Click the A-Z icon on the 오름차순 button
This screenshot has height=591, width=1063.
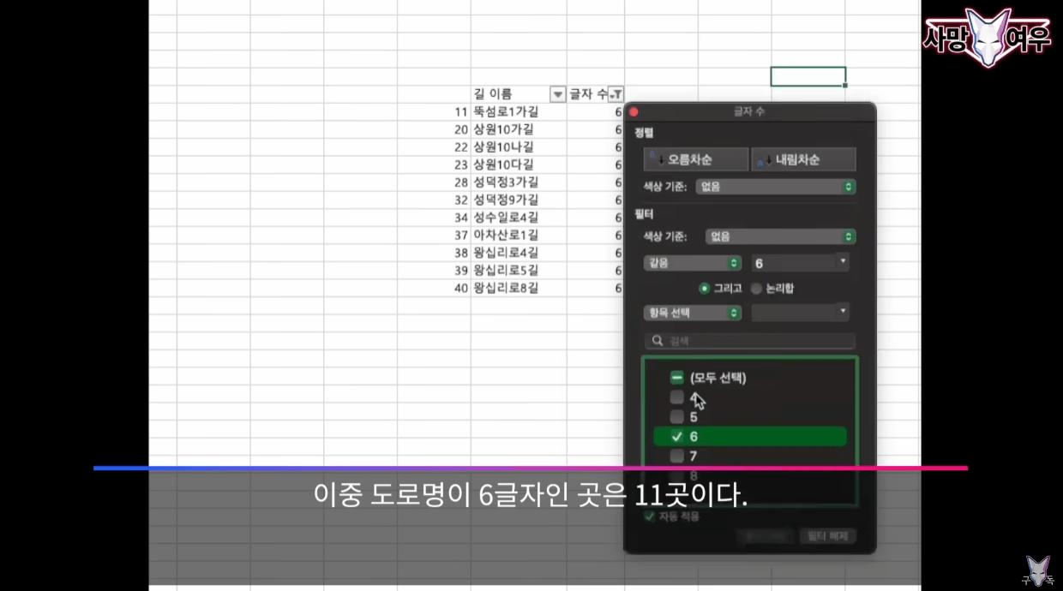click(x=654, y=158)
